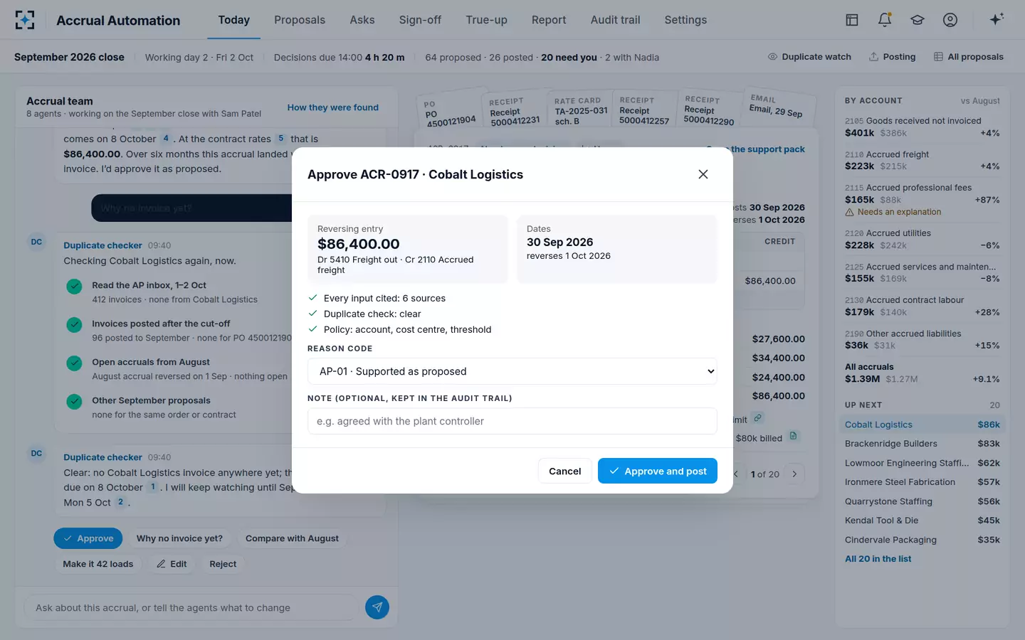Click 'Make it 42 loads' chip

[x=98, y=564]
